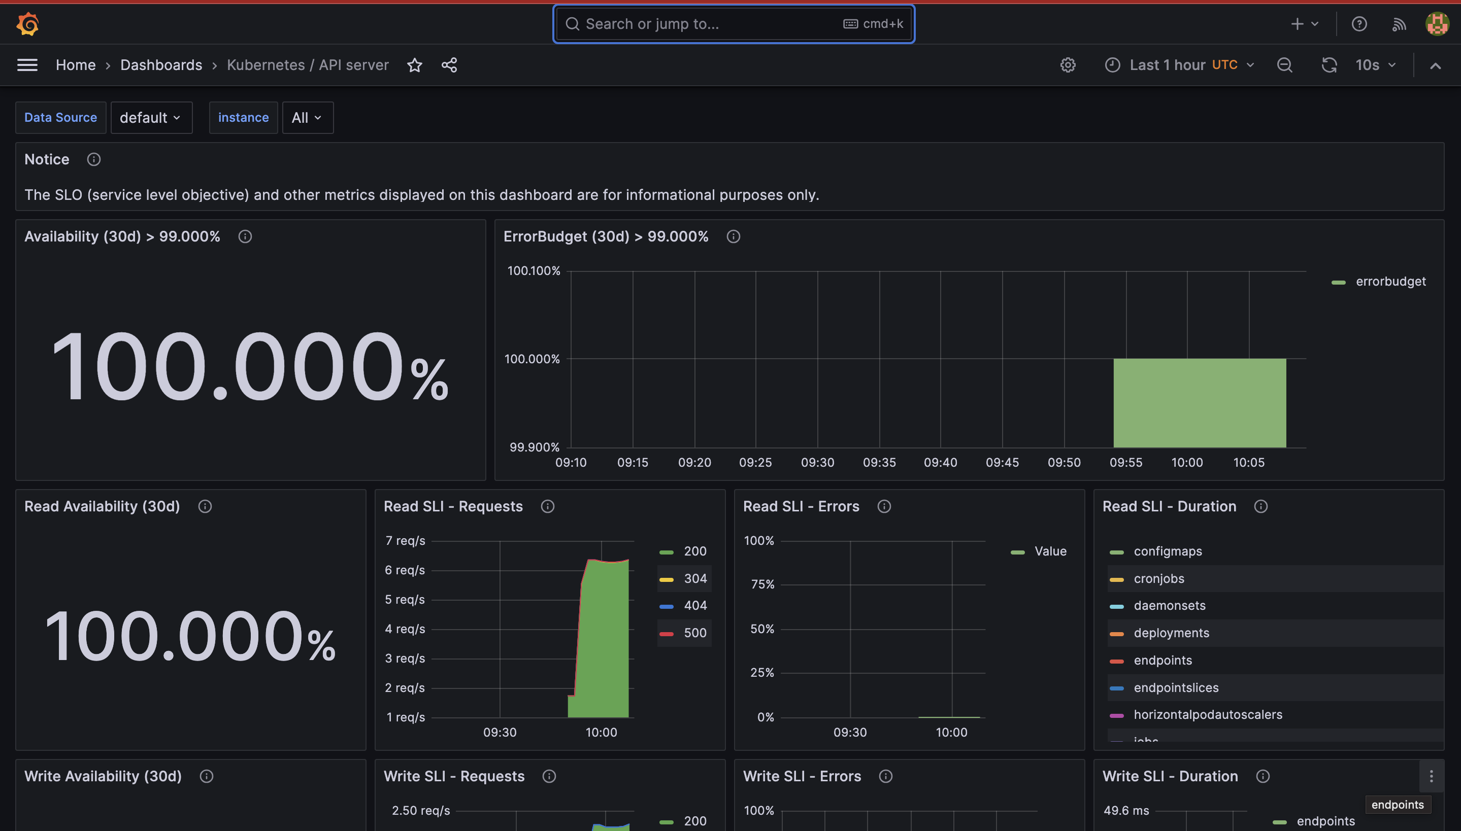Open dashboard settings gear
Image resolution: width=1461 pixels, height=831 pixels.
[x=1068, y=65]
